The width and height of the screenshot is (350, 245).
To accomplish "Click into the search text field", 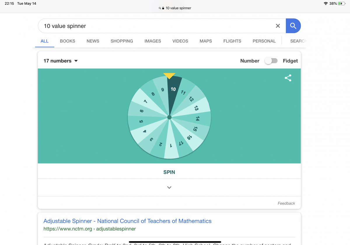I will (x=155, y=26).
